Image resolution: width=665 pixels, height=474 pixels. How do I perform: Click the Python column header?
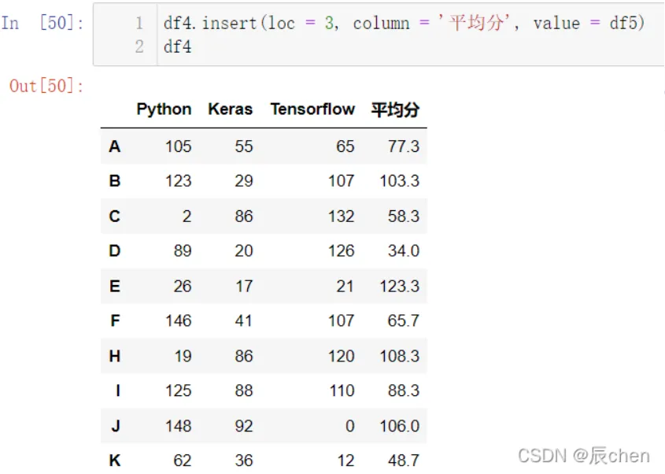(164, 109)
